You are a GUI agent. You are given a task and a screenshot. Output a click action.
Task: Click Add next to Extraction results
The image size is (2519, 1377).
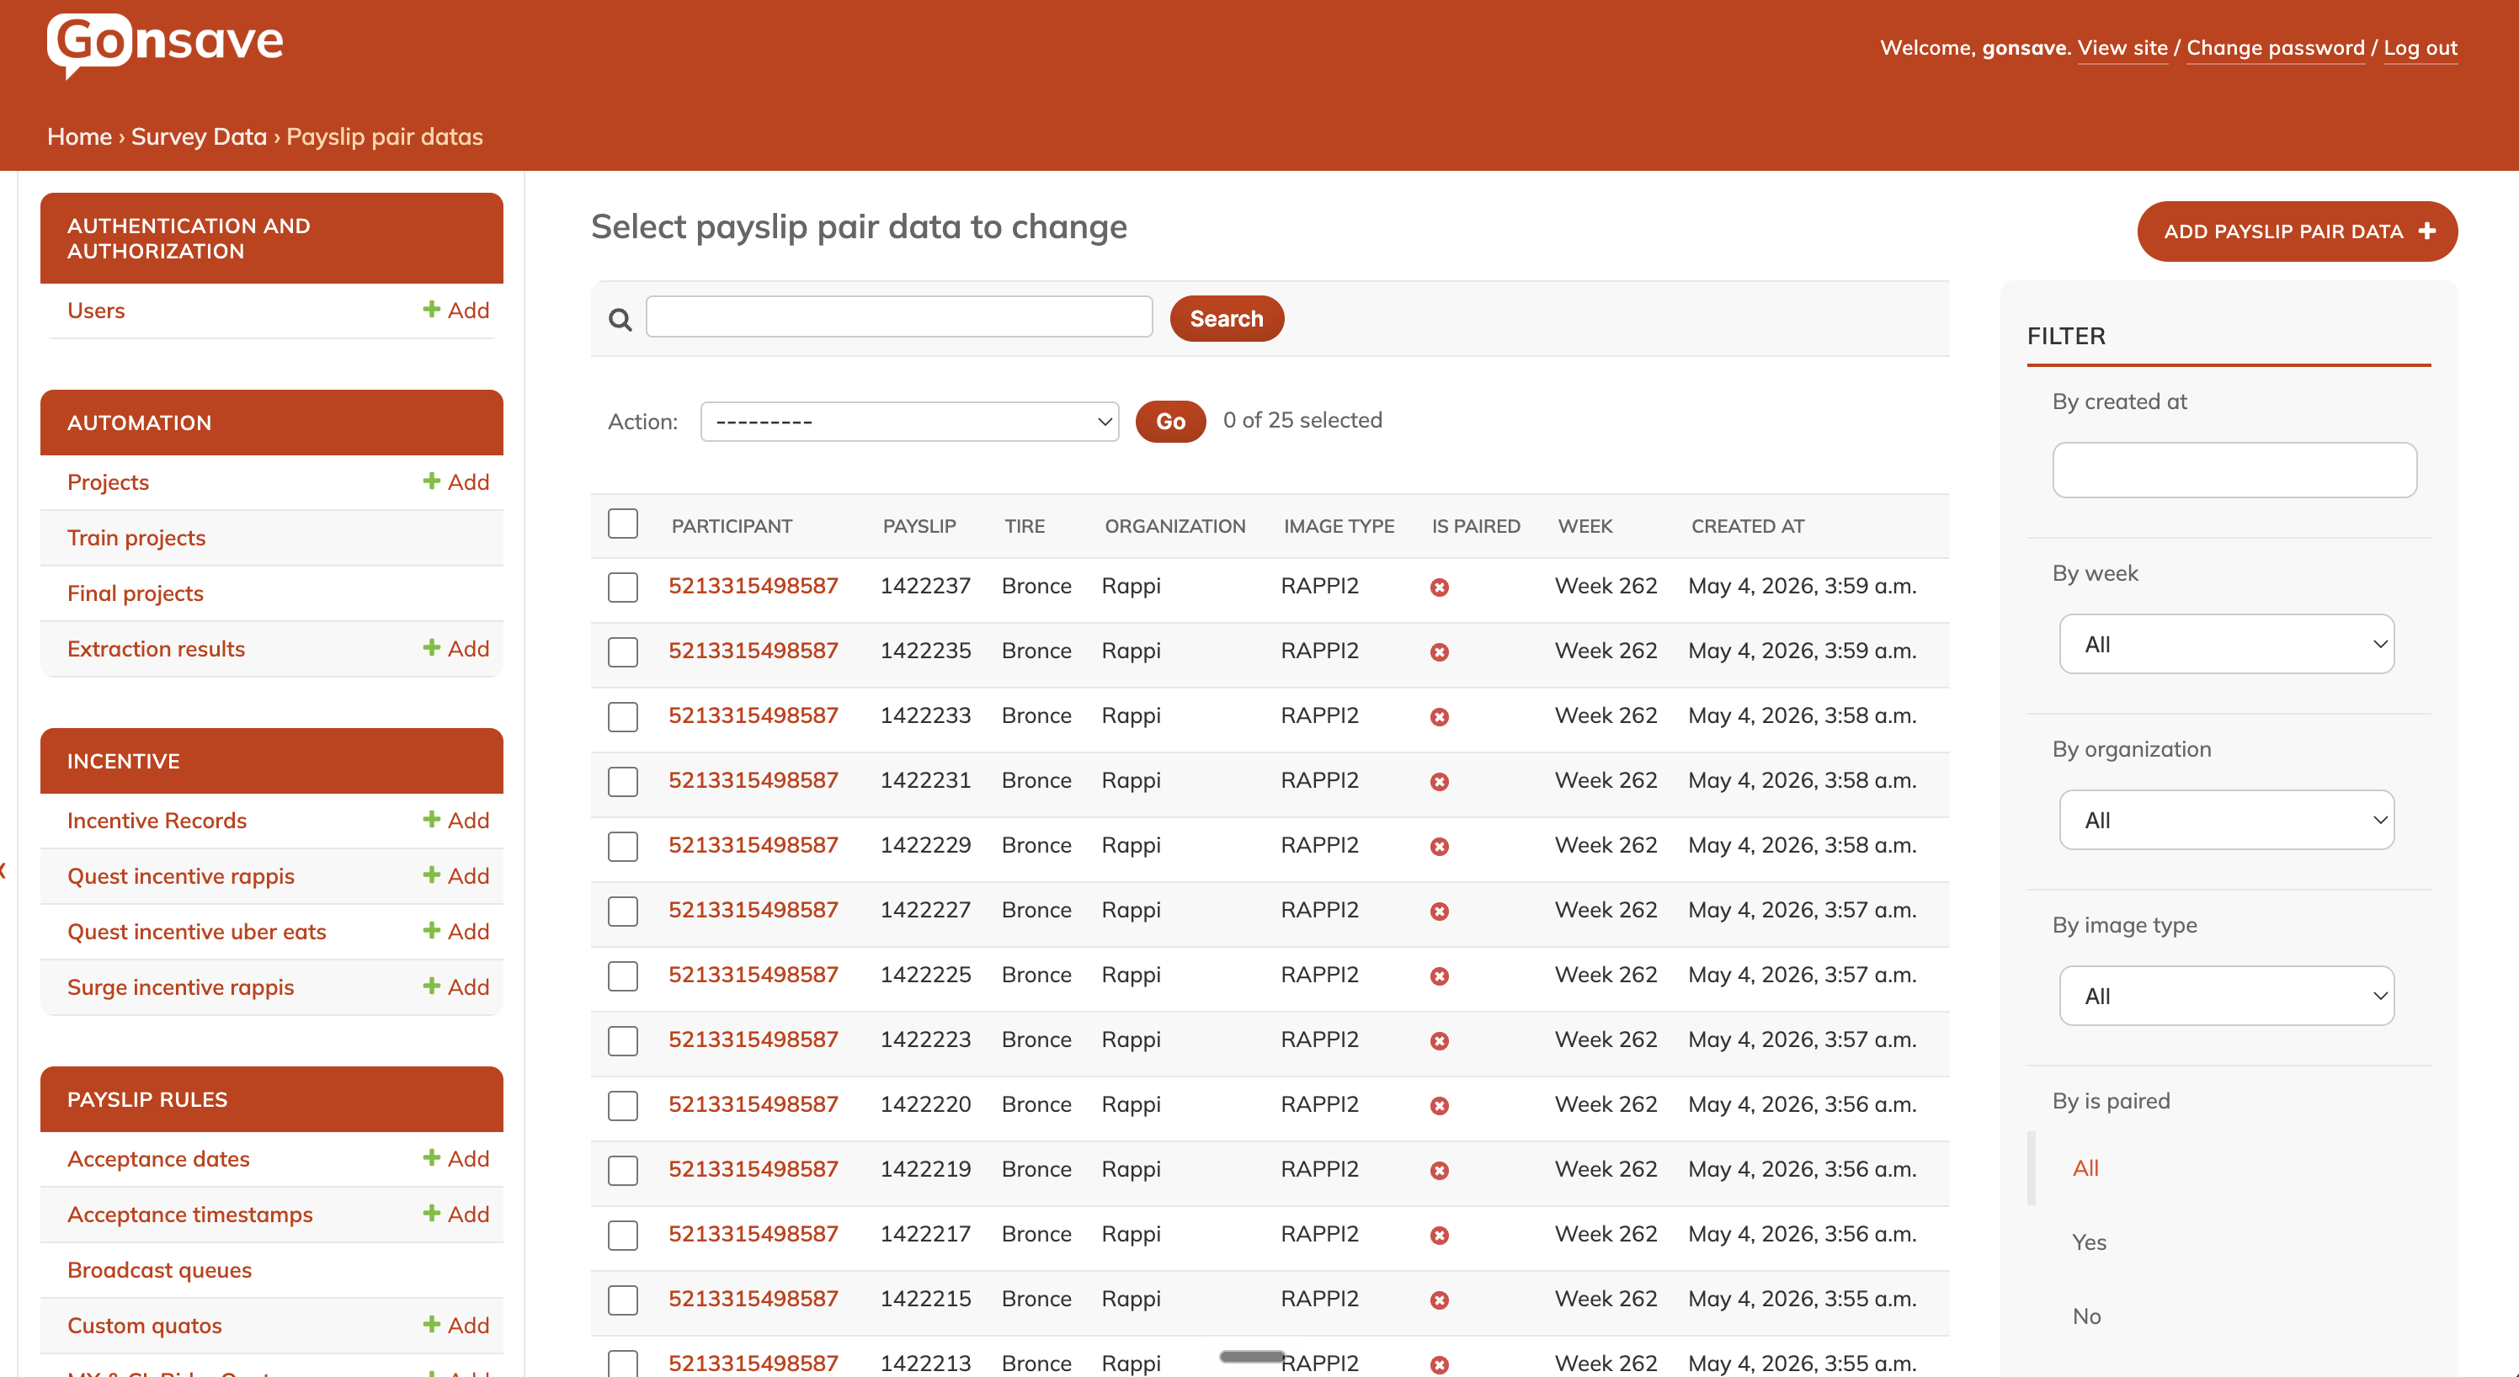(455, 648)
